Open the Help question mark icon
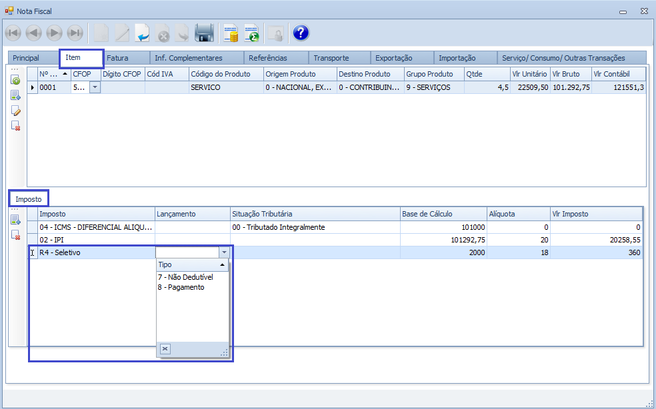The width and height of the screenshot is (656, 409). pyautogui.click(x=301, y=33)
